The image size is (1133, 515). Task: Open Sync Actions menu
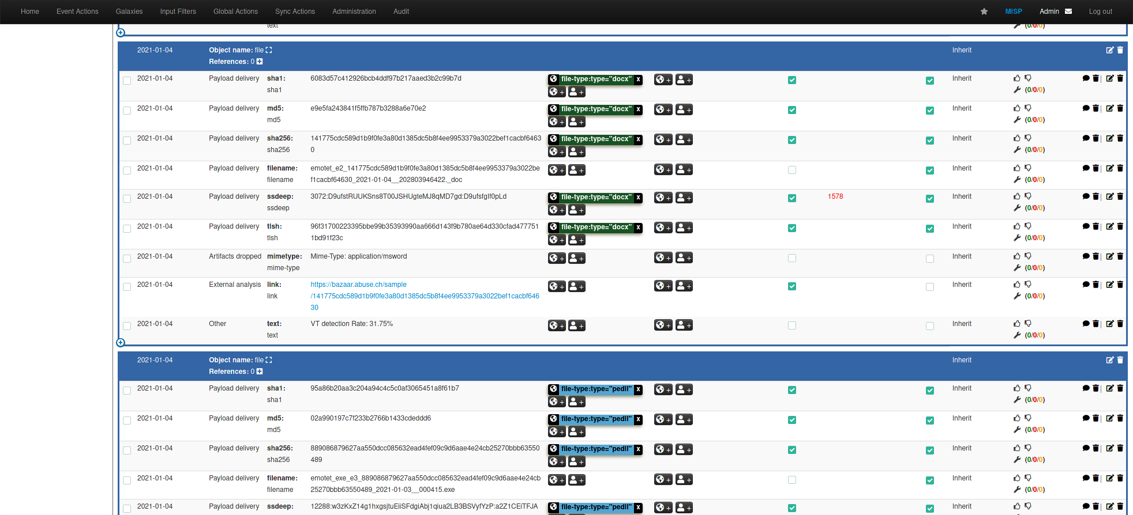pos(295,12)
